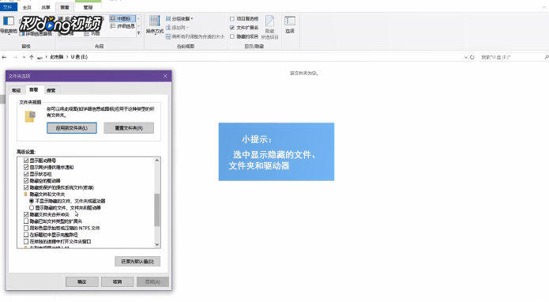The width and height of the screenshot is (549, 302).
Task: Refresh the U 盘 (E:) folder
Action: pos(472,57)
